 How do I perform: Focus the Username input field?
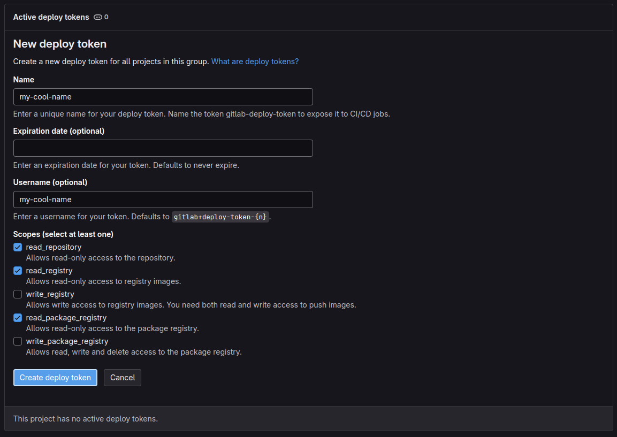[x=163, y=200]
